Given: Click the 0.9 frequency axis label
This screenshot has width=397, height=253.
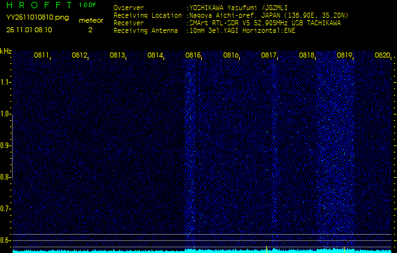Looking at the screenshot, I should point(4,145).
